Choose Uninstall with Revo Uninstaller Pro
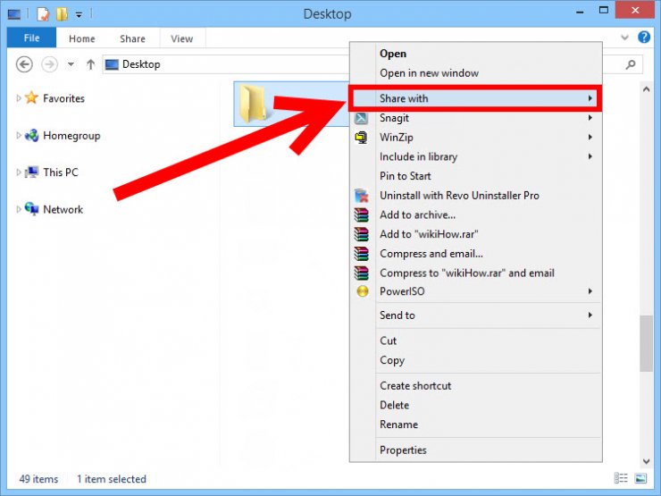 pyautogui.click(x=475, y=196)
